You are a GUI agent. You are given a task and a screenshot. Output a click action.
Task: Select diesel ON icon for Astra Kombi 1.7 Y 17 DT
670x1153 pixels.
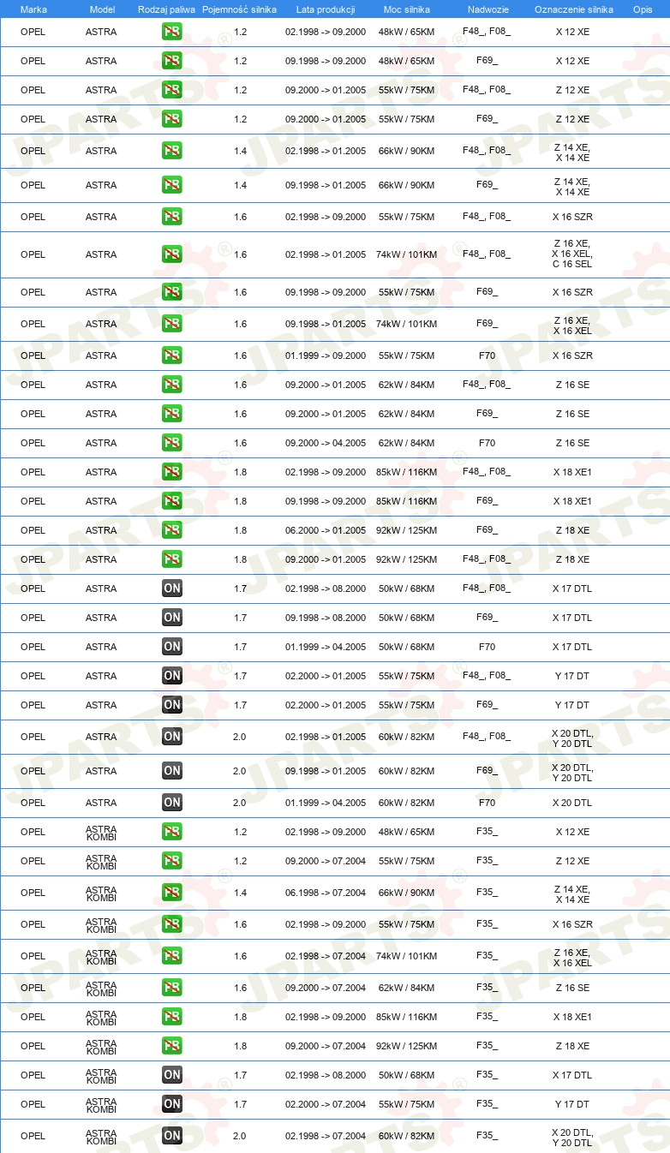[171, 1104]
